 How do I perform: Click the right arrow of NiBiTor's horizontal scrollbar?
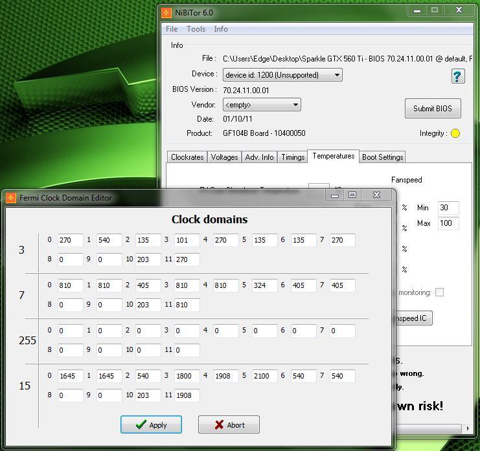coord(468,428)
